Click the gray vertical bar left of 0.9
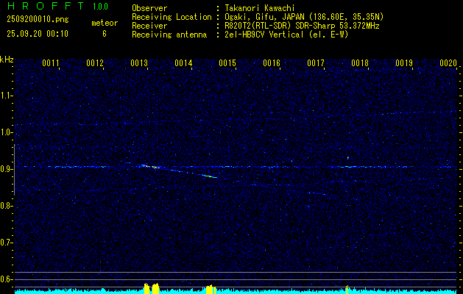463x294 pixels. 14,170
